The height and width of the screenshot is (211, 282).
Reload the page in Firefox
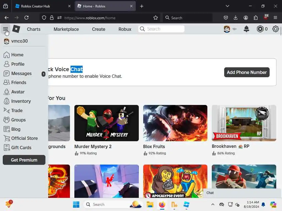[x=26, y=18]
